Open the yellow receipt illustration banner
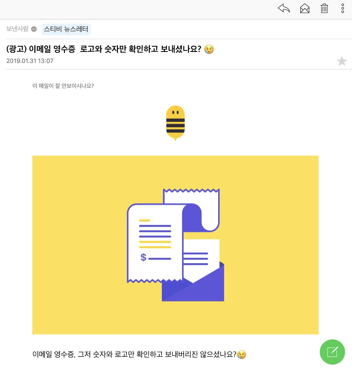The height and width of the screenshot is (371, 352). pyautogui.click(x=175, y=245)
